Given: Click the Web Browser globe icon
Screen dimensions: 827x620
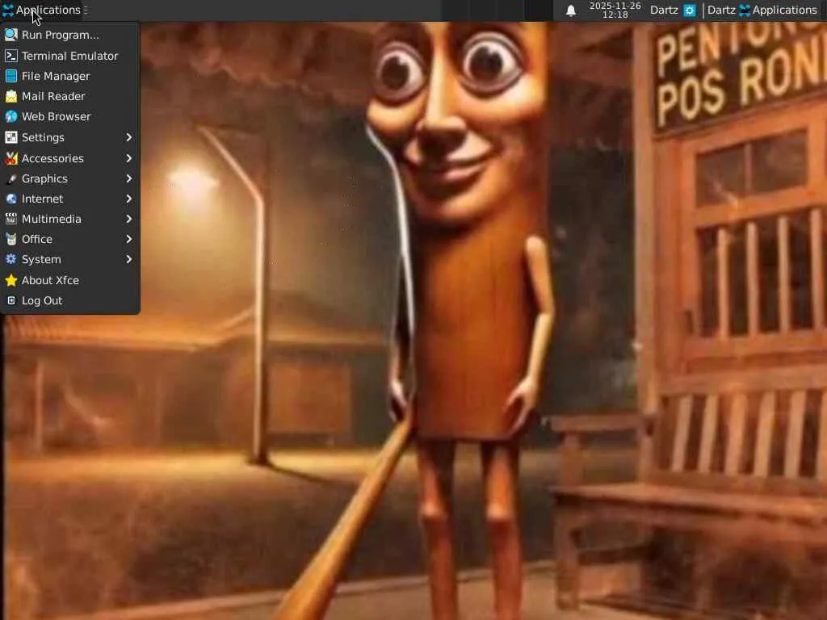Looking at the screenshot, I should coord(11,116).
